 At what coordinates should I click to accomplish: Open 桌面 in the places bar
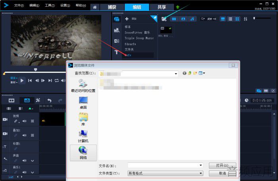[83, 103]
